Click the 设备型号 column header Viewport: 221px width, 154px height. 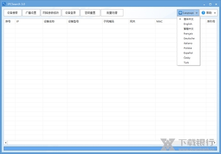point(85,22)
